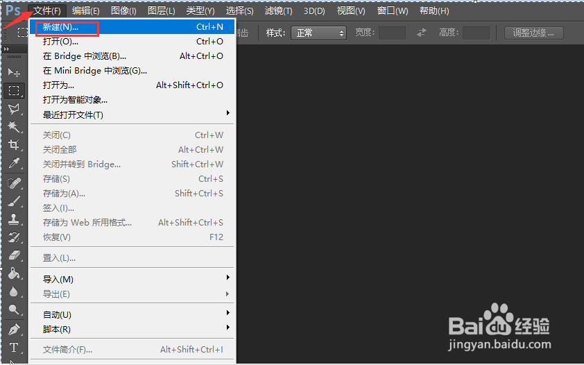Image resolution: width=584 pixels, height=365 pixels.
Task: Open the 滤镜(T) menu
Action: point(278,11)
